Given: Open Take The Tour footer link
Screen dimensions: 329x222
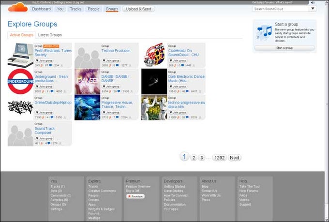Looking at the screenshot, I should 250,187.
